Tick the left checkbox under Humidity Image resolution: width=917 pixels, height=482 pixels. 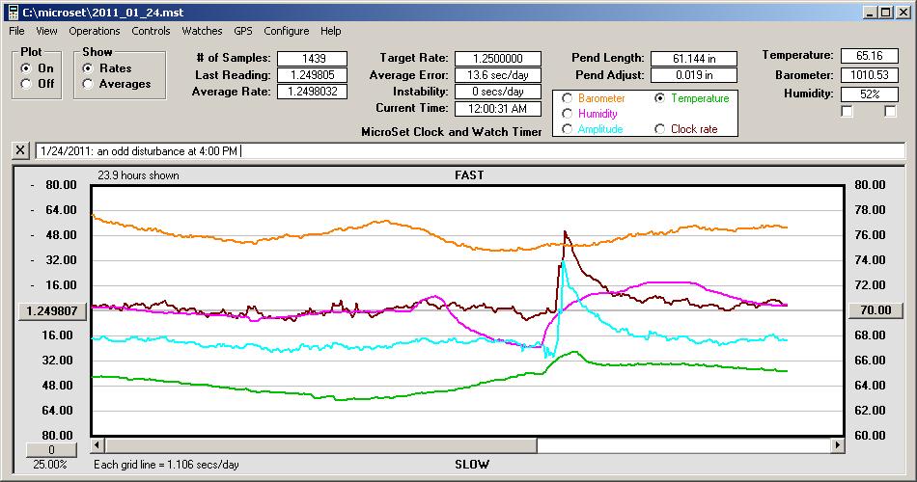coord(847,111)
